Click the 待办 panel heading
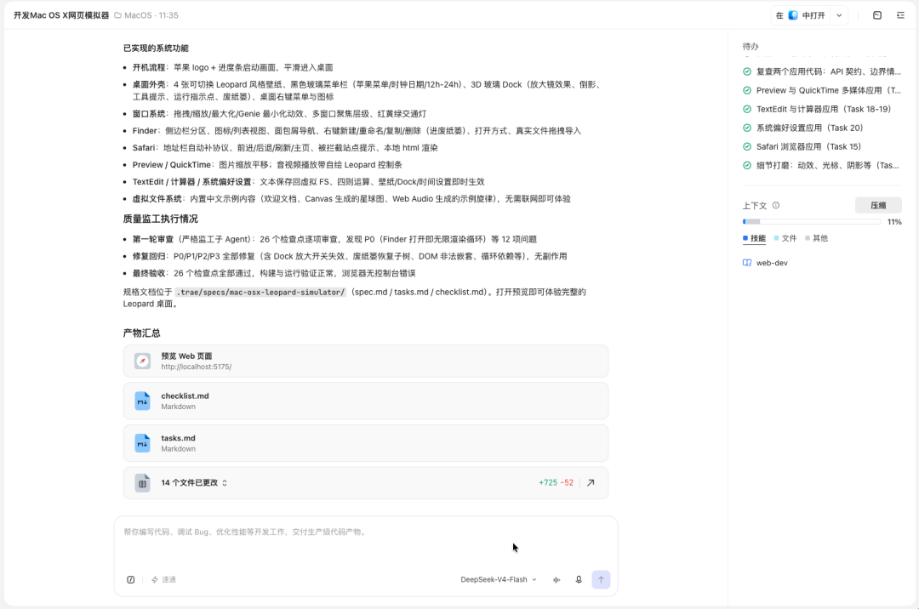Viewport: 919px width, 609px height. 751,46
